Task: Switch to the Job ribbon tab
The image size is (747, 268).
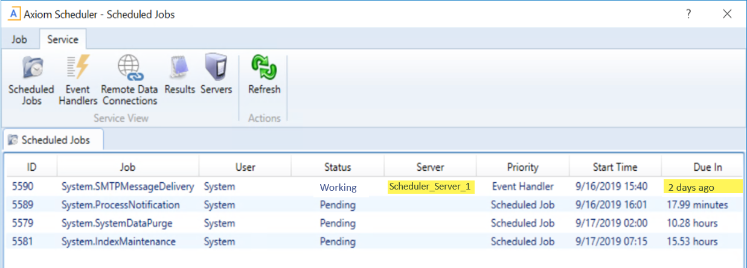Action: pyautogui.click(x=19, y=39)
